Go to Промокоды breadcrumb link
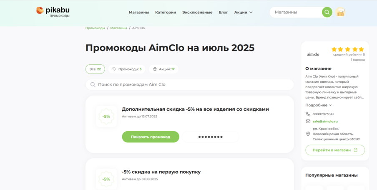The height and width of the screenshot is (190, 377). click(95, 28)
